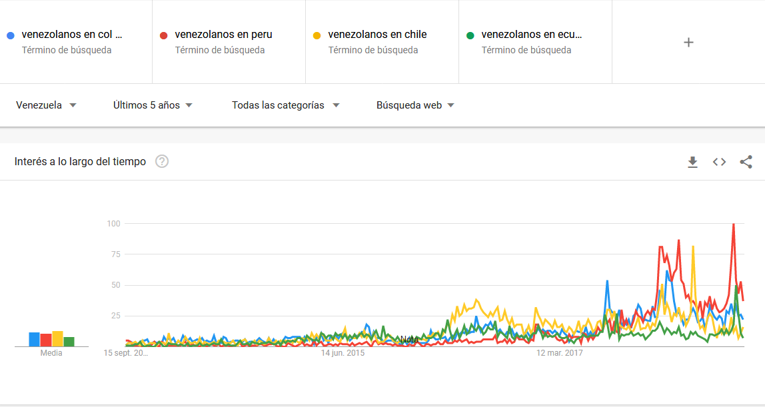
Task: Open the Búsqueda web search type dropdown
Action: [x=415, y=105]
